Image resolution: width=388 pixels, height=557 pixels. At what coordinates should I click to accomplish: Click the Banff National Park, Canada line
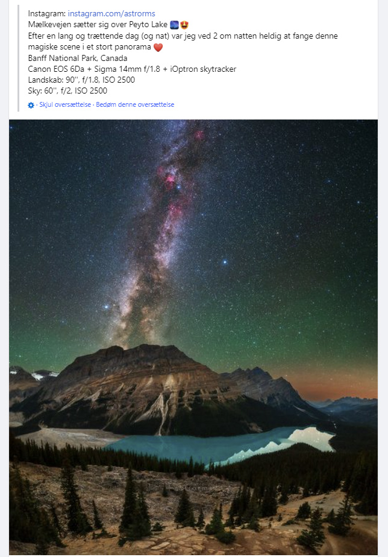[x=78, y=58]
